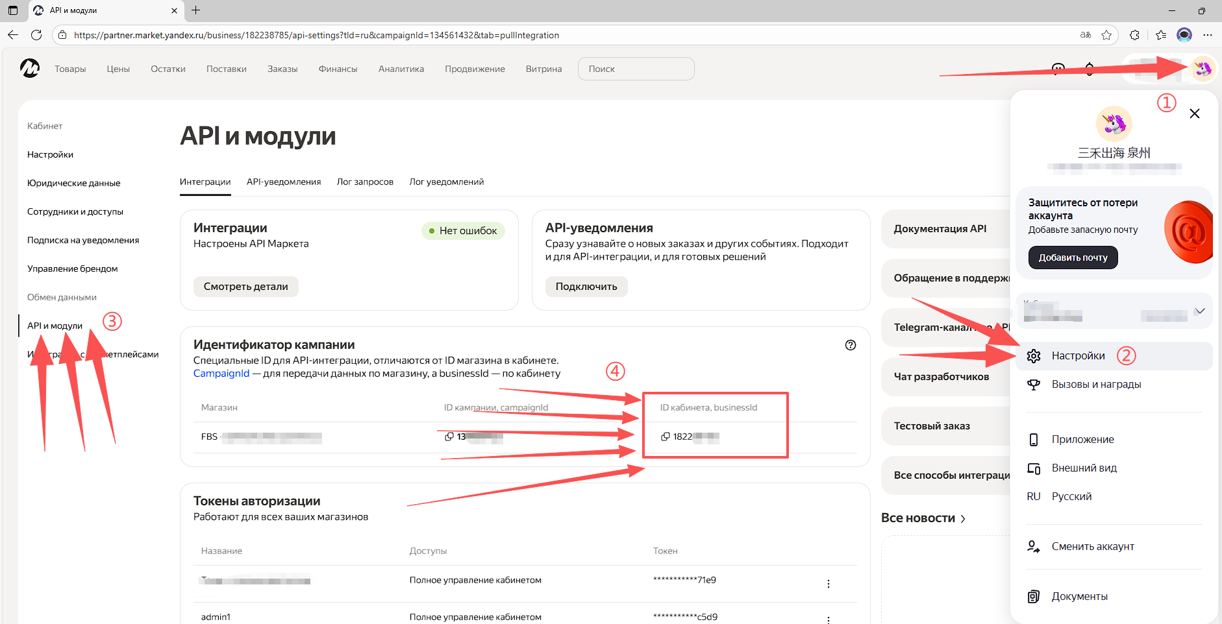
Task: Go back in the browser
Action: click(14, 35)
